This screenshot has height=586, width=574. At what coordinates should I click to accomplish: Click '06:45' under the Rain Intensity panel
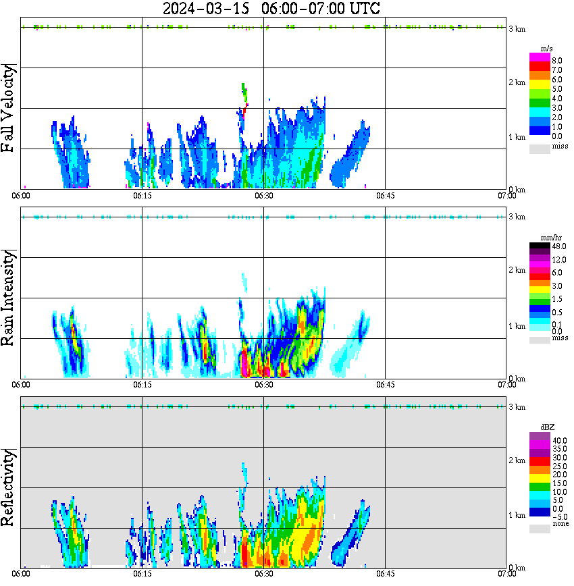coord(385,385)
